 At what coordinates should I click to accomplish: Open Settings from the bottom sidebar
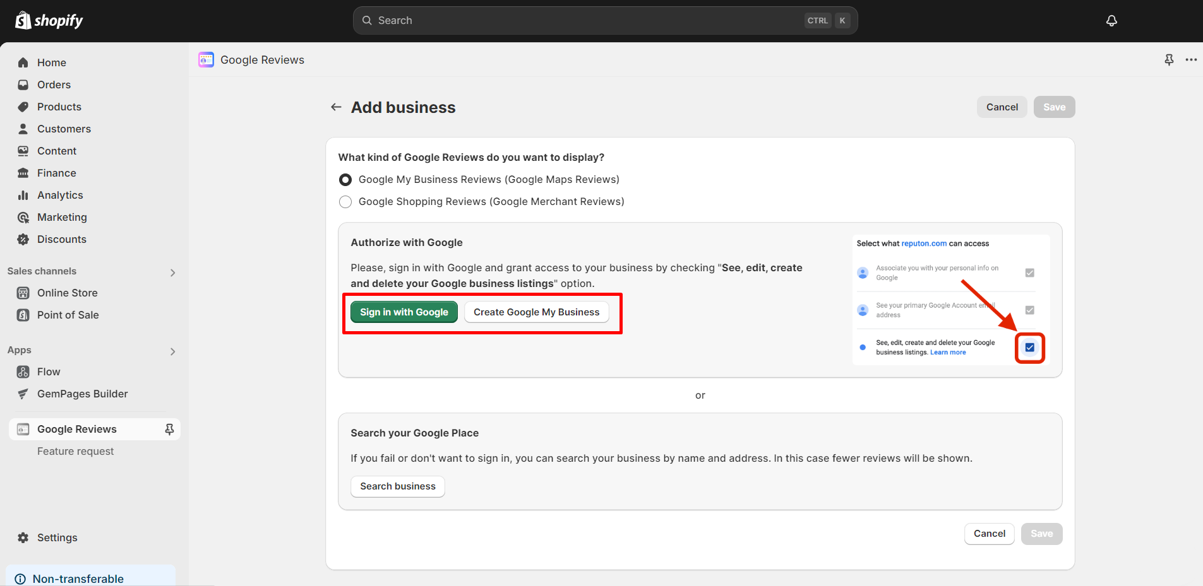[57, 537]
